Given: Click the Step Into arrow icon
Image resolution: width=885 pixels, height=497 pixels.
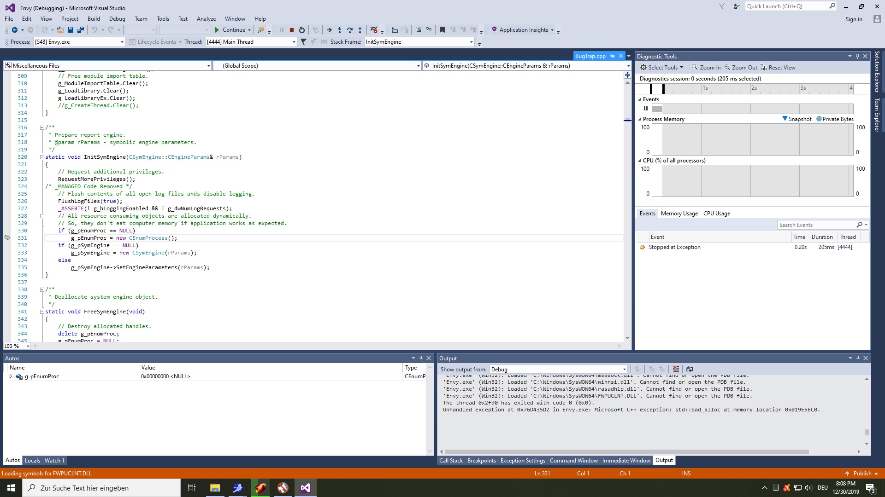Looking at the screenshot, I should point(340,30).
